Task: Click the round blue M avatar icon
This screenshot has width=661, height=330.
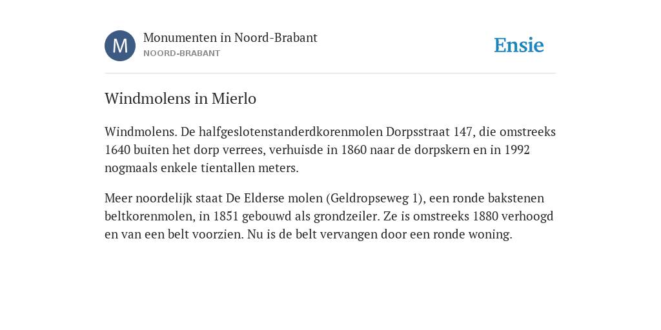Action: click(x=120, y=46)
